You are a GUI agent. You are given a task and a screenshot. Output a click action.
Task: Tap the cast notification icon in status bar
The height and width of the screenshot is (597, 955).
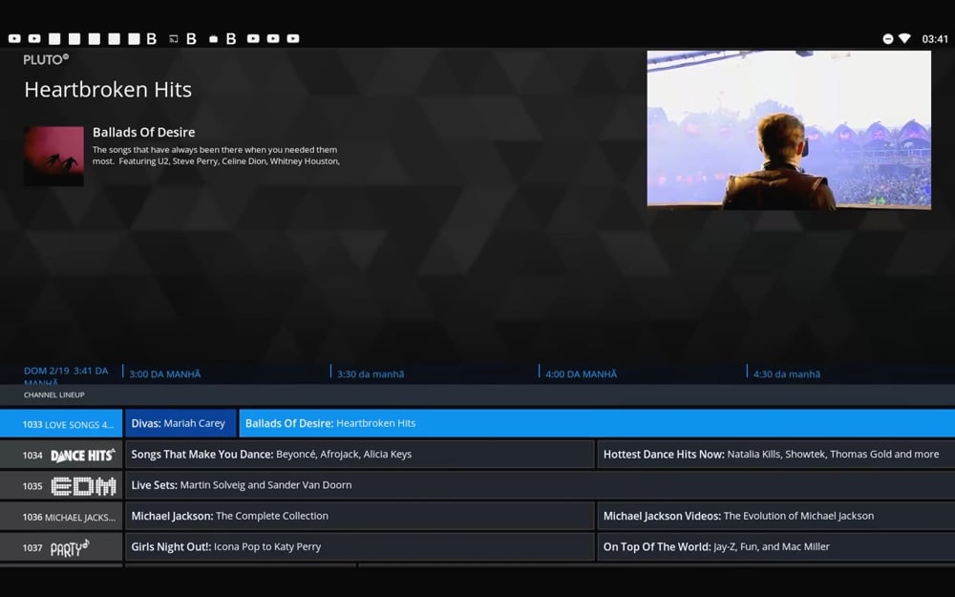click(173, 39)
